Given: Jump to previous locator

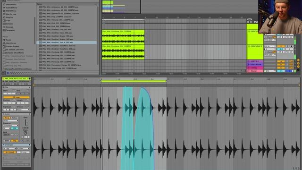Looking at the screenshot, I should coord(248,22).
